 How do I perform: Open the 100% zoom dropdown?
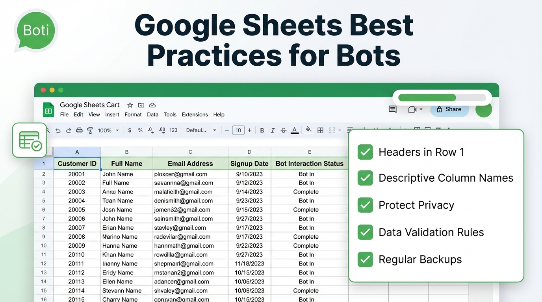tap(108, 130)
